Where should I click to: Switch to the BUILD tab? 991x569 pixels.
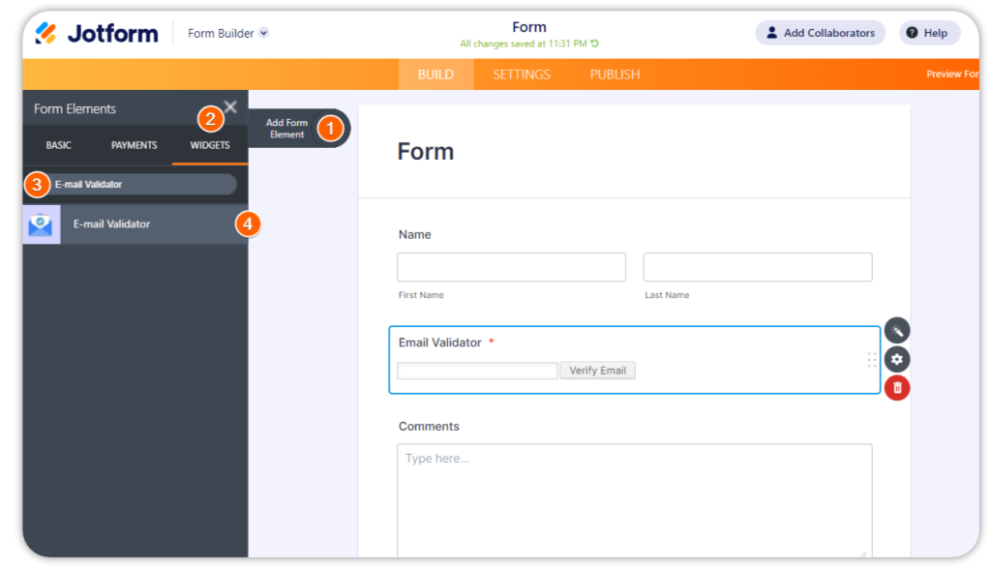click(x=435, y=75)
